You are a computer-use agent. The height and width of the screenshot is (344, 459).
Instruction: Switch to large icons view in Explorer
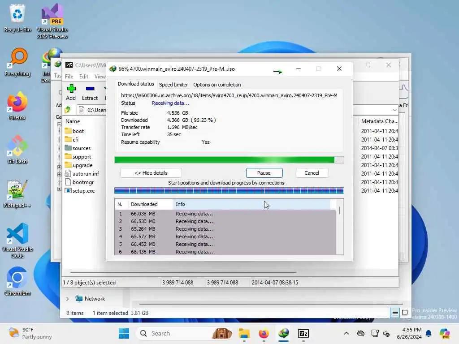405,313
